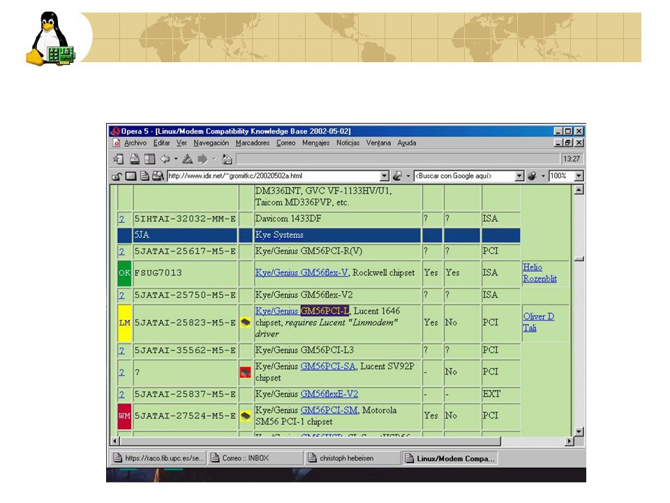Open a new page with toolbar icon
670x503 pixels.
[x=119, y=159]
